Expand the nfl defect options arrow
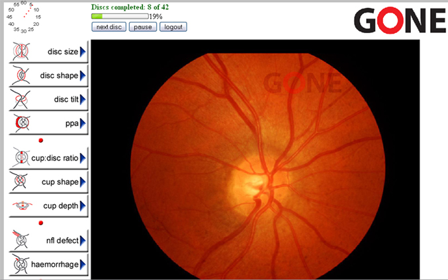This screenshot has height=280, width=448. (83, 240)
